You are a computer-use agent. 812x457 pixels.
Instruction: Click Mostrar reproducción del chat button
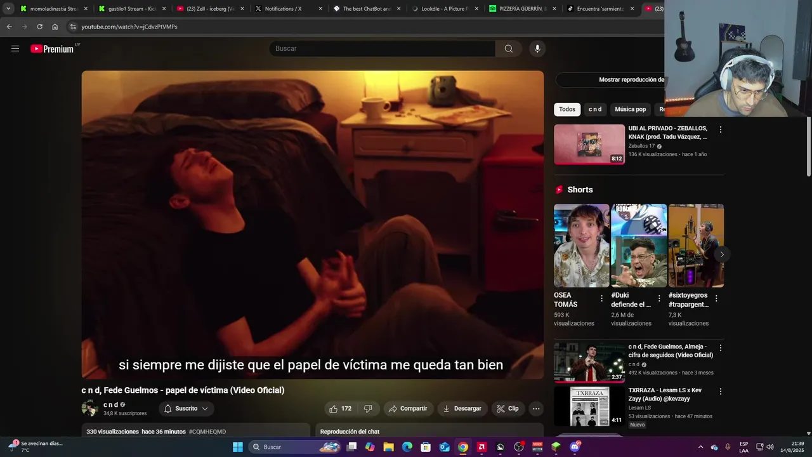(610, 79)
